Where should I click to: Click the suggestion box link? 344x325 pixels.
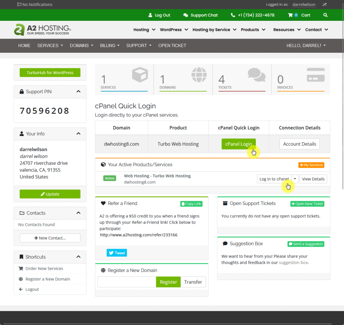[293, 263]
